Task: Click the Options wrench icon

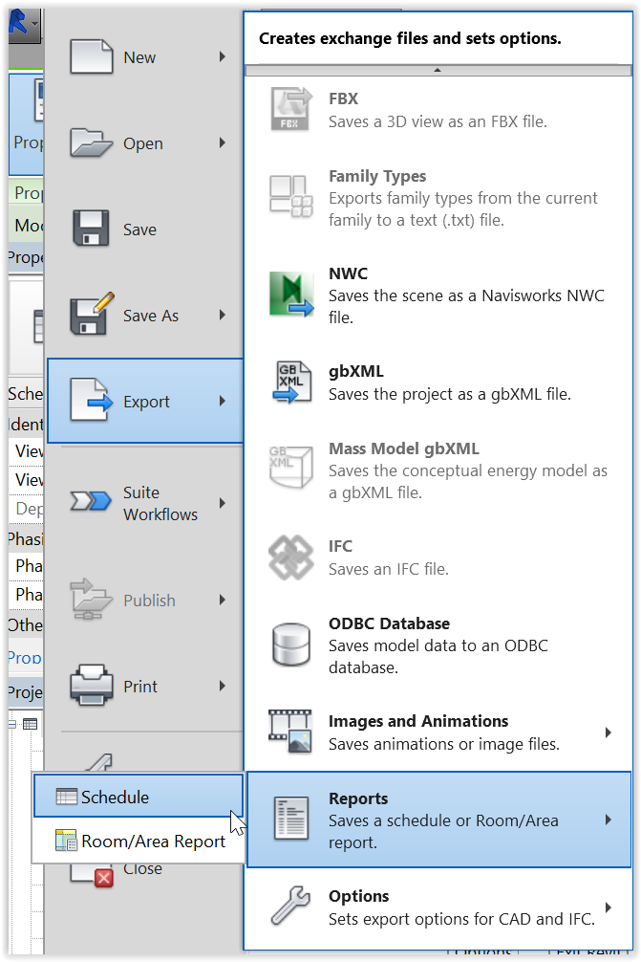Action: pyautogui.click(x=290, y=906)
